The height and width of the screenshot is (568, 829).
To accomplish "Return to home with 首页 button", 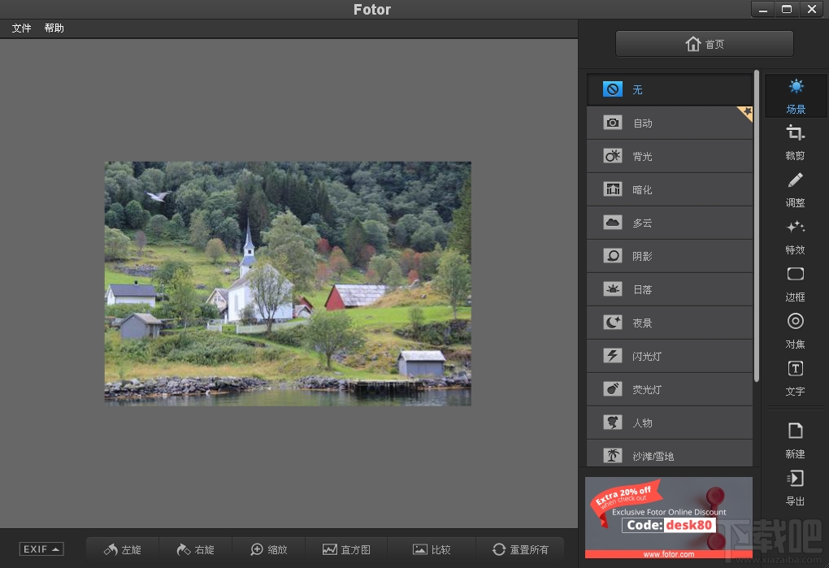I will (x=703, y=43).
